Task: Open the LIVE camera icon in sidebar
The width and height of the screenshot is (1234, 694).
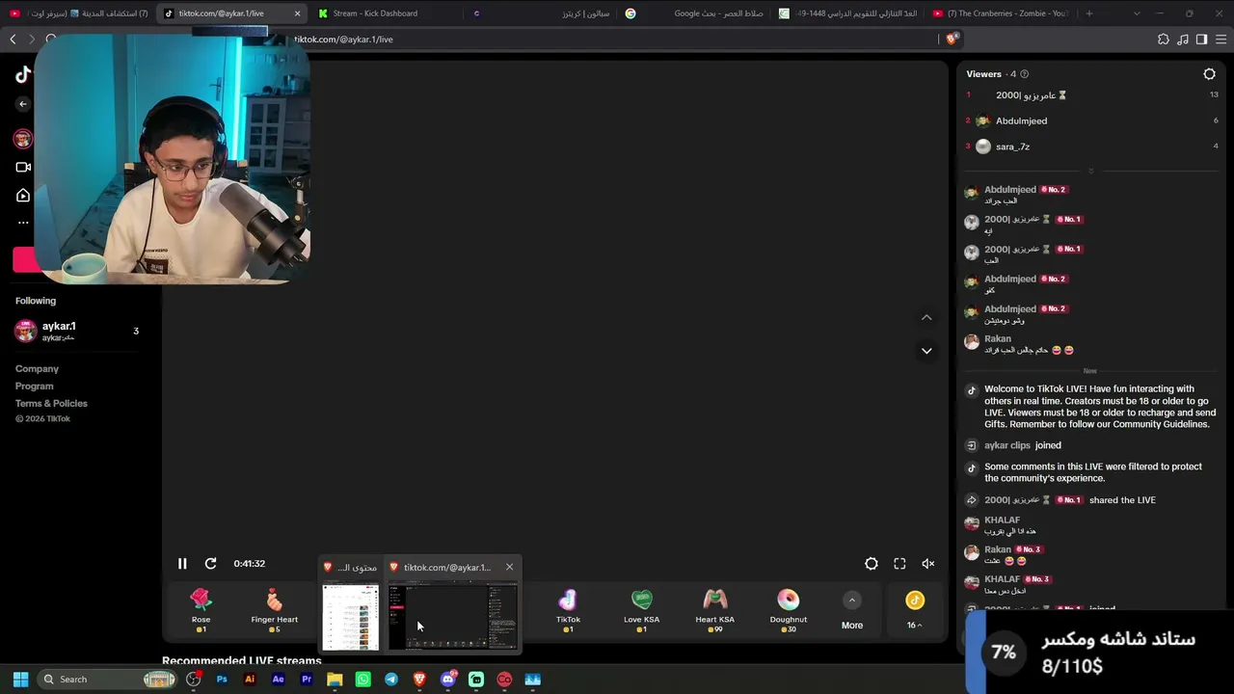Action: point(23,167)
